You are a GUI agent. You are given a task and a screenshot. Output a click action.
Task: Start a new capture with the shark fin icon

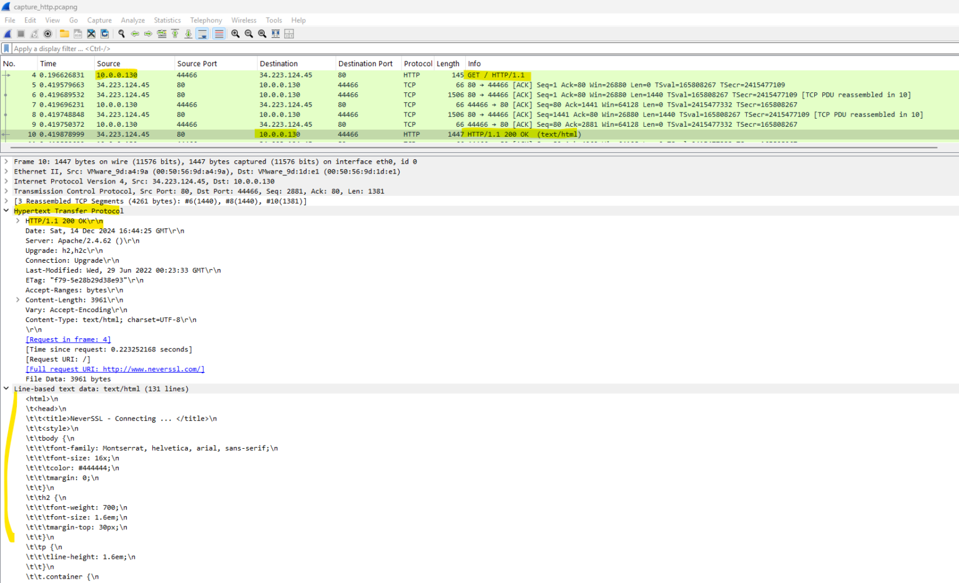[x=6, y=33]
